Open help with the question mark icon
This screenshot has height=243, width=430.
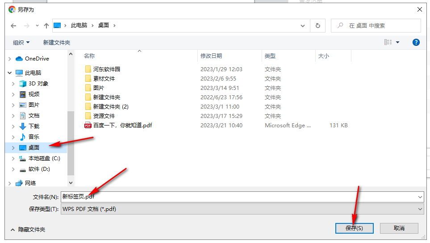coord(416,42)
